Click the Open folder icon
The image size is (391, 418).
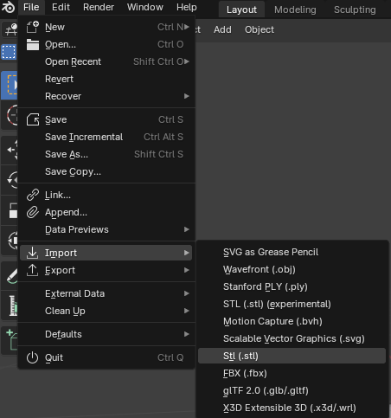(x=33, y=44)
